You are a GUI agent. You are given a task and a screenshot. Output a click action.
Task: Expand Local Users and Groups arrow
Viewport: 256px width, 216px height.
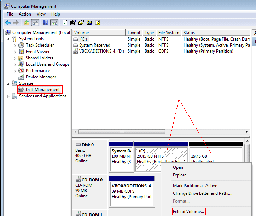coord(15,65)
